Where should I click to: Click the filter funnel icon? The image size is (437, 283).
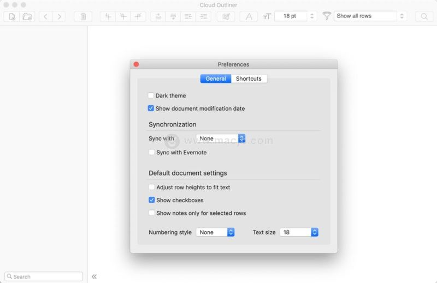point(327,16)
